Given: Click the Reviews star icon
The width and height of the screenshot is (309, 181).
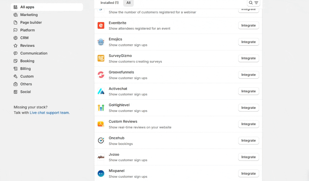Looking at the screenshot, I should coord(15,46).
